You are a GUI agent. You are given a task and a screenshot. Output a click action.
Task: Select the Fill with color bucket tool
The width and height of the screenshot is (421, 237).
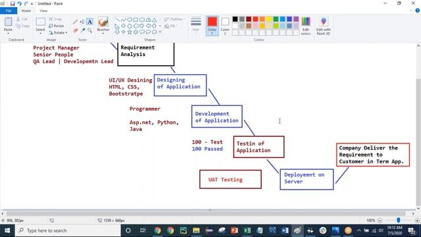point(82,22)
